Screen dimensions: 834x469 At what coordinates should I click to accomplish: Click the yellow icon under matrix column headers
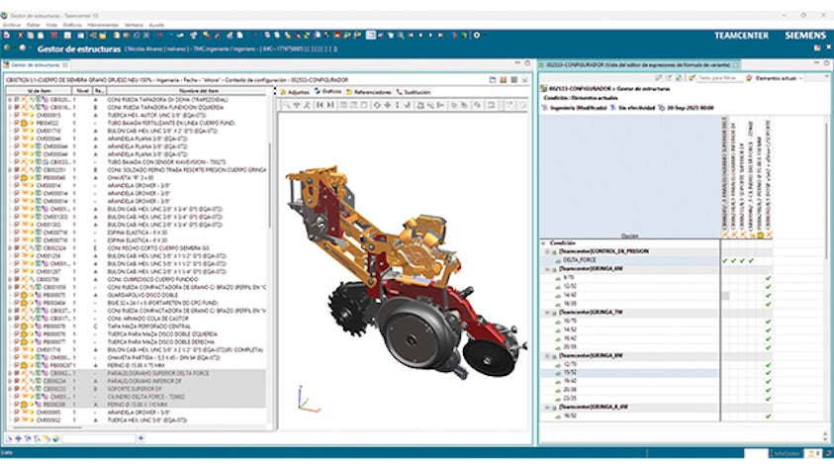760,235
